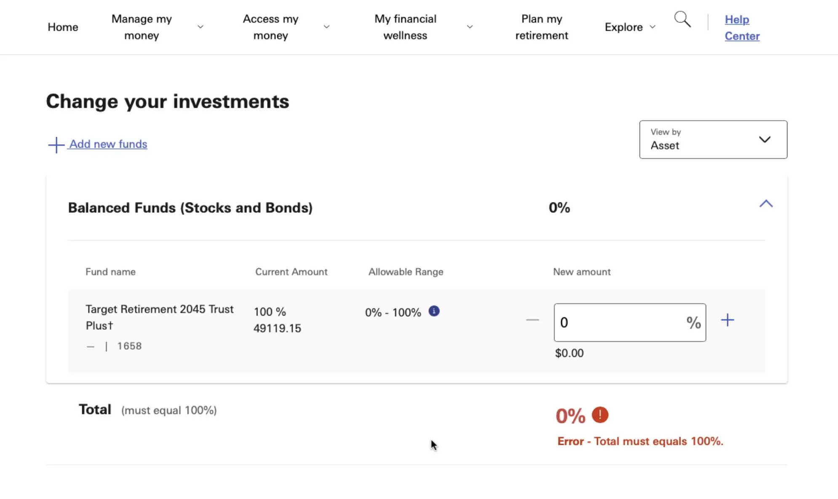Open the site search magnifier icon
Viewport: 838px width, 499px height.
pyautogui.click(x=682, y=19)
